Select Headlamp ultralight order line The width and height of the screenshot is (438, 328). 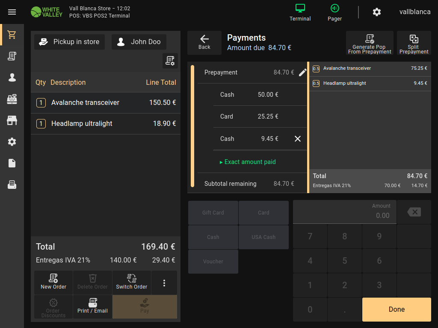click(x=106, y=124)
